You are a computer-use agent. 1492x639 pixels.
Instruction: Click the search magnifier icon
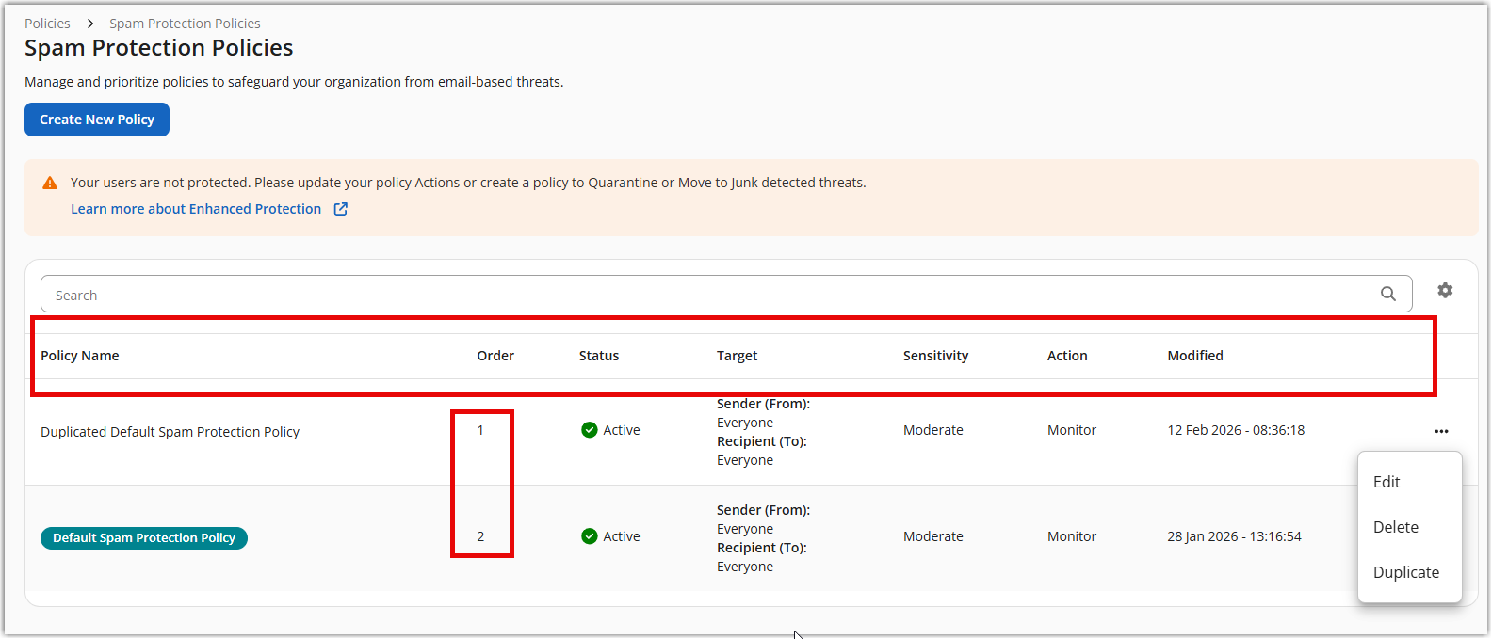1387,294
